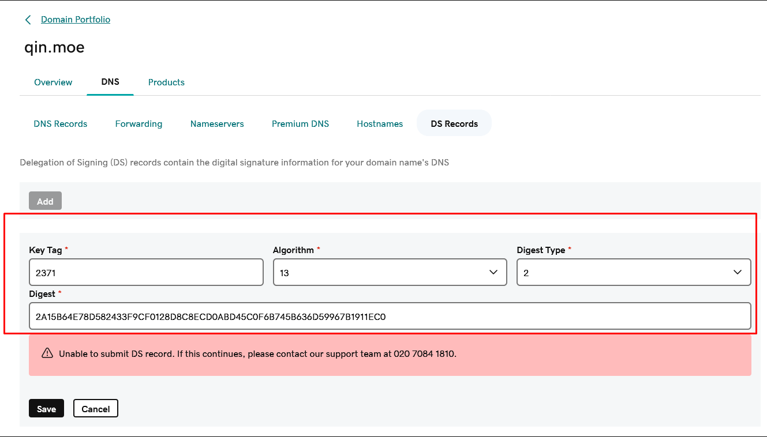
Task: Expand the Algorithm dropdown
Action: tap(390, 272)
